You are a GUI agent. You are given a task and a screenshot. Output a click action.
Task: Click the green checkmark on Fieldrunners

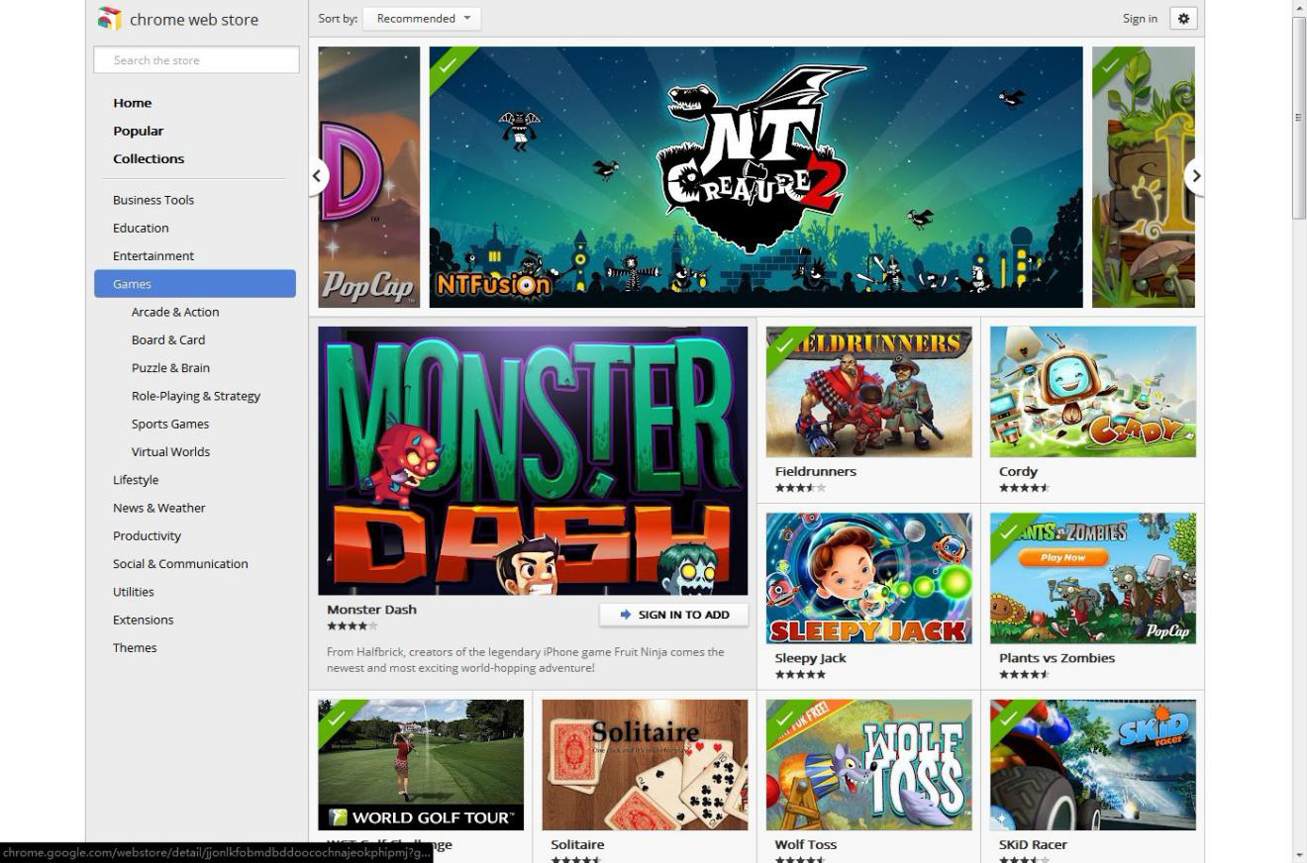[784, 343]
